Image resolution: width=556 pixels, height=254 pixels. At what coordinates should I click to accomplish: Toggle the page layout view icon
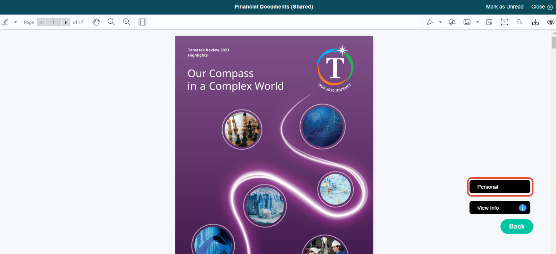pos(143,22)
